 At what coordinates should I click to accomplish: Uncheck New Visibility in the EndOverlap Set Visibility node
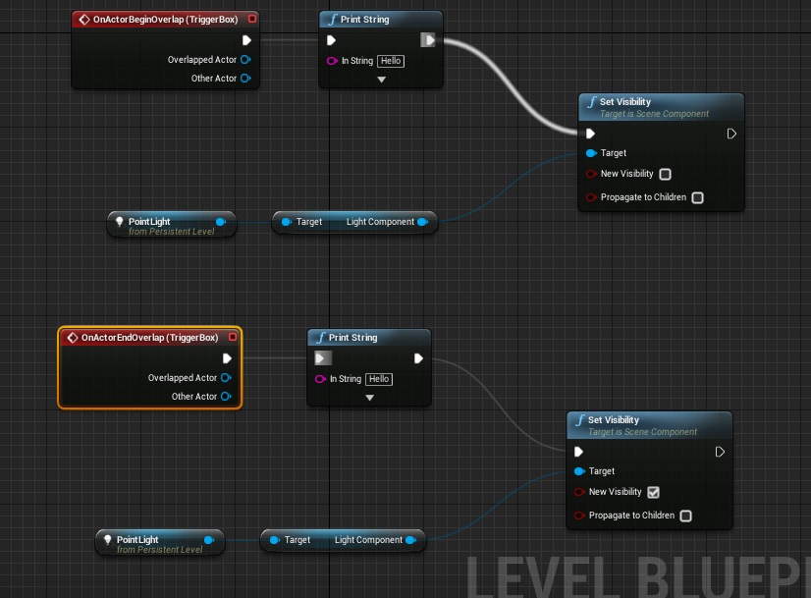(653, 493)
